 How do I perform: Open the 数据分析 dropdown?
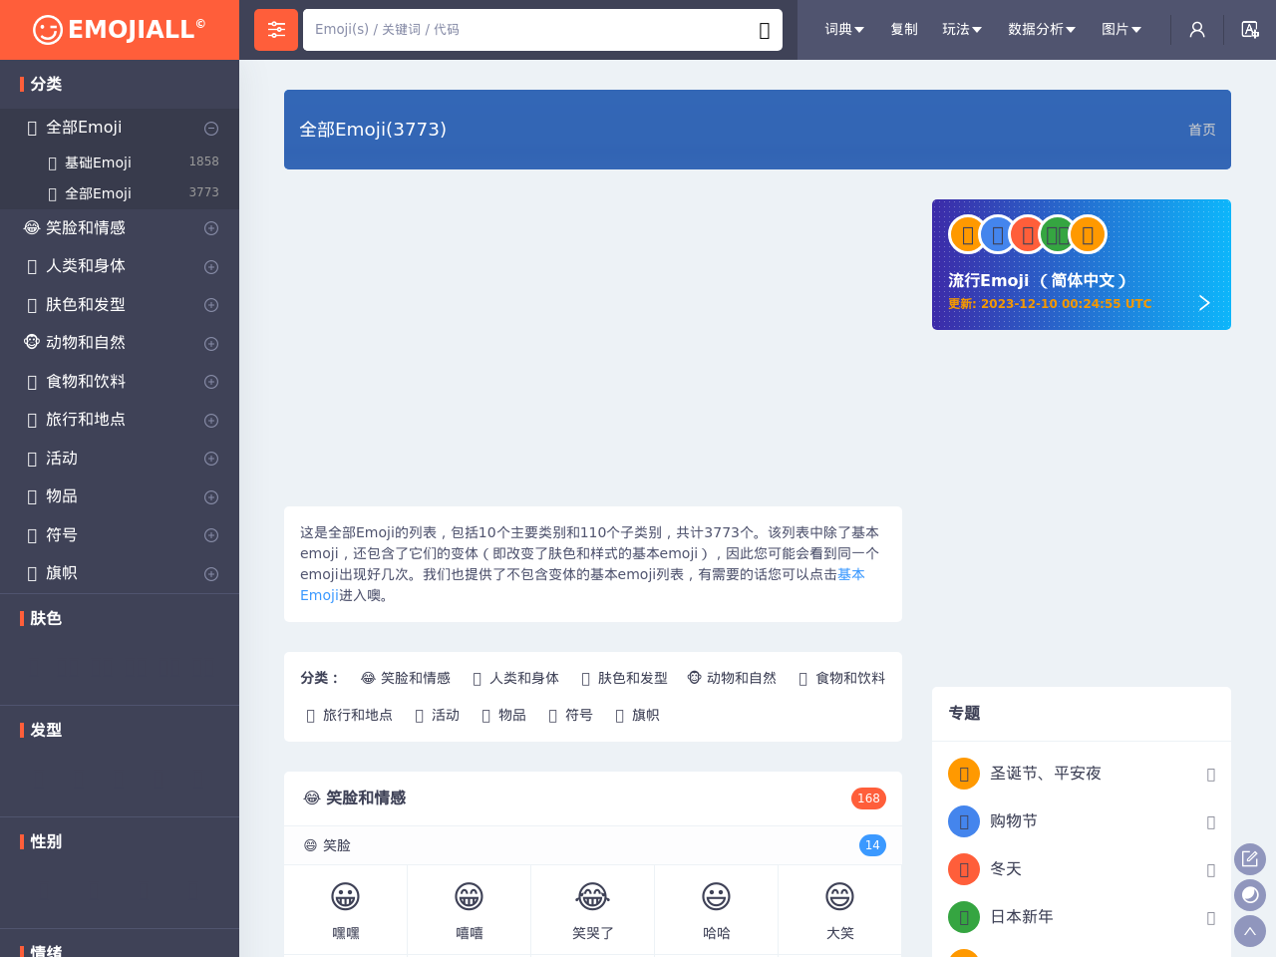click(x=1041, y=29)
